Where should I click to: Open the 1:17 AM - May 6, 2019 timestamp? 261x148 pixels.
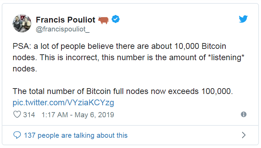(x=78, y=115)
